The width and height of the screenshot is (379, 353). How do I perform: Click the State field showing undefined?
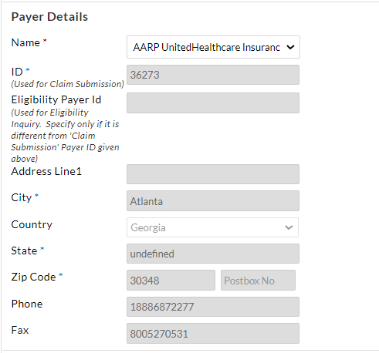tap(213, 254)
